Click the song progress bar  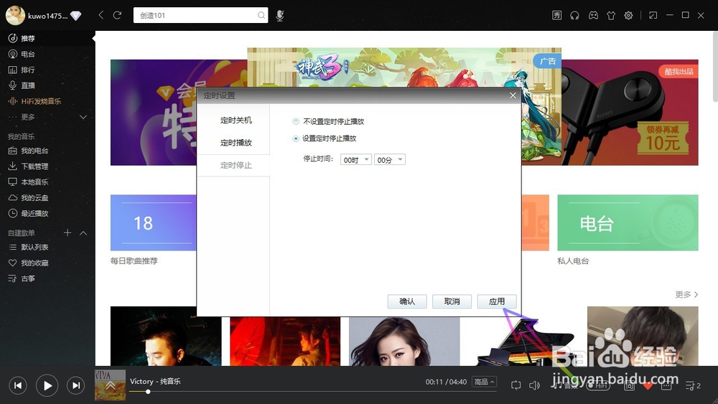tap(313, 392)
